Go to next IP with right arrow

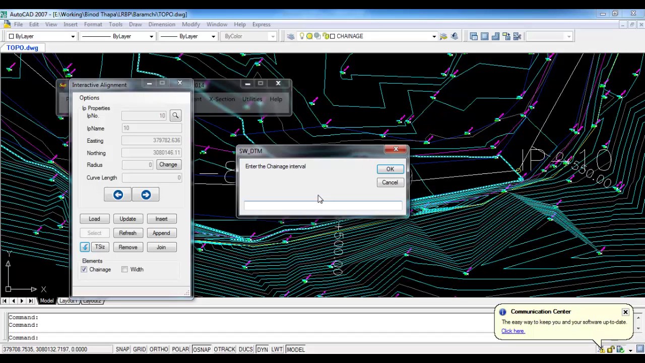(x=146, y=195)
